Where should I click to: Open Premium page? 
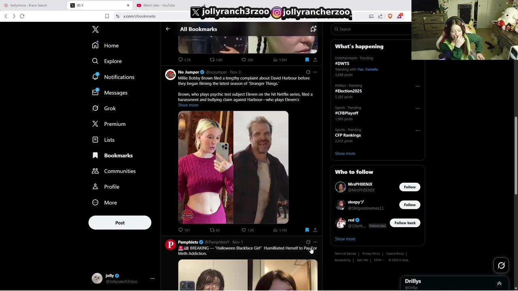point(108,124)
